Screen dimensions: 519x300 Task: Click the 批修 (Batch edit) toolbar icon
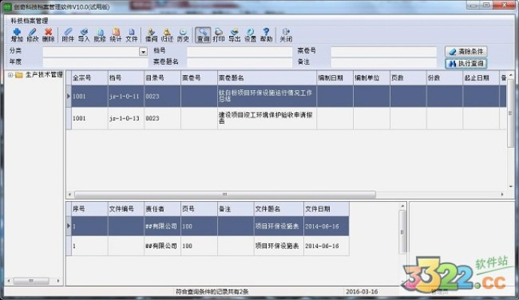click(100, 35)
